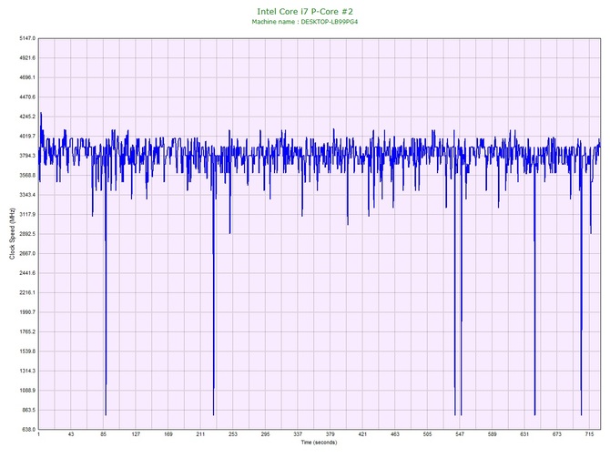
Task: Click the 1765.2 y-axis value
Action: pos(27,332)
